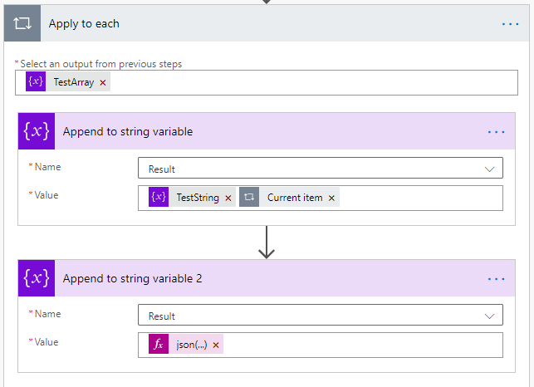This screenshot has height=387, width=534.
Task: Select the Current item token label
Action: point(295,198)
